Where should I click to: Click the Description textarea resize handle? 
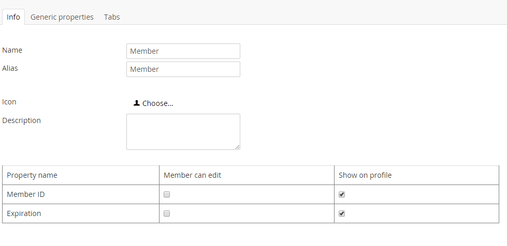[238, 147]
